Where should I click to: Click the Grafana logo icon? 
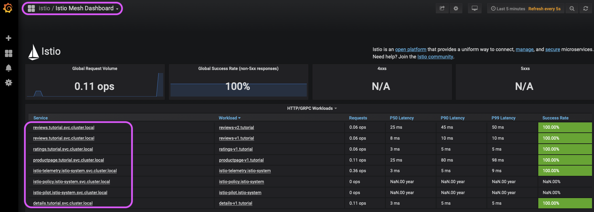tap(8, 8)
